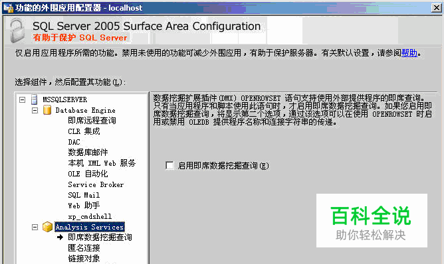The width and height of the screenshot is (444, 264).
Task: Select 链接对象 tree item
Action: (84, 259)
